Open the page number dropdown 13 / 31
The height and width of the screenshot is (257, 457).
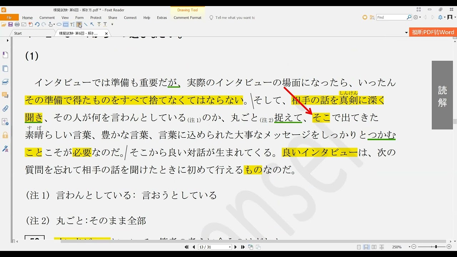230,247
